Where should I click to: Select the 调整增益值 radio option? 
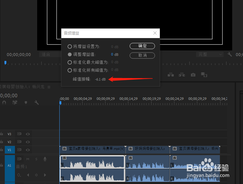70,54
